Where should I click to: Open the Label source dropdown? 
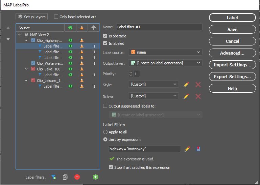[165, 52]
